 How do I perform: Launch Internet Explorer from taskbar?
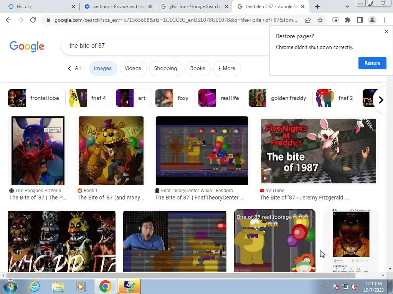point(34,286)
